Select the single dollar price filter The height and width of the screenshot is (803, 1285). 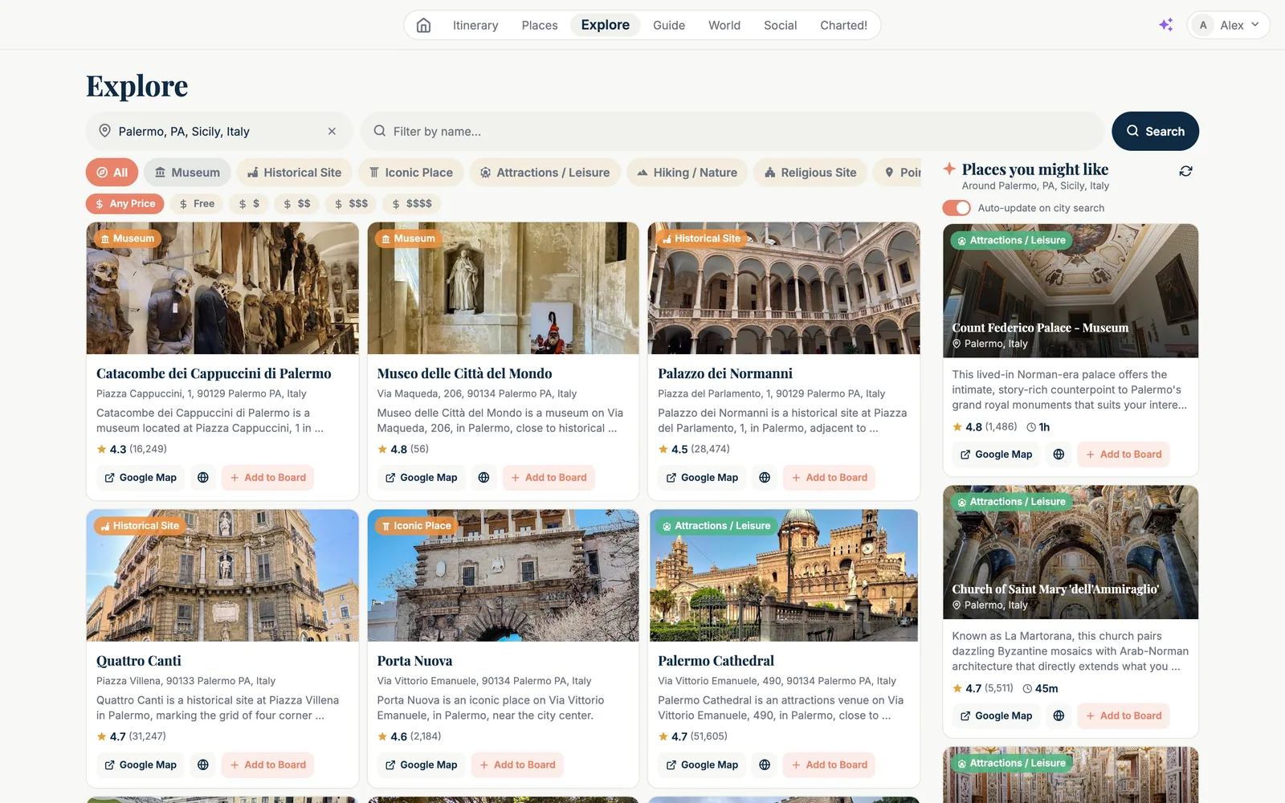click(x=249, y=204)
